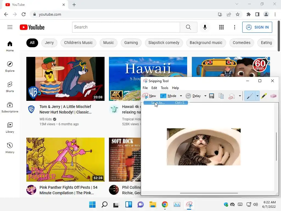Viewport: 281px width, 211px height.
Task: Click the SIGN IN button
Action: 257,27
